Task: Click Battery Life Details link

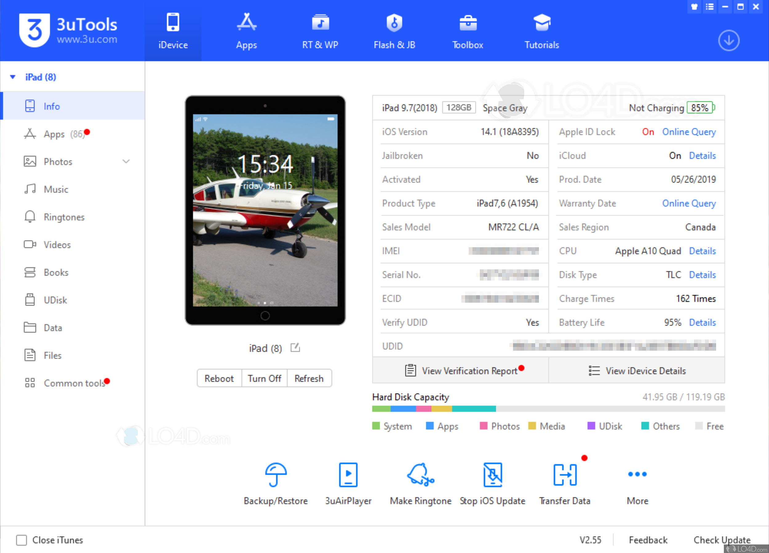Action: (702, 322)
